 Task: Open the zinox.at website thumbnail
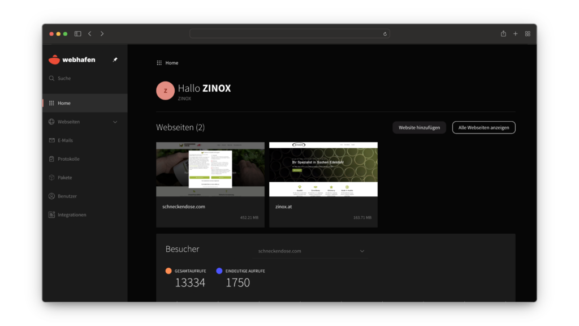pos(323,169)
